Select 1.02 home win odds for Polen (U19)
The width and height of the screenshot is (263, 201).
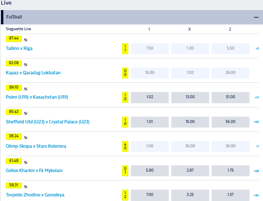(x=149, y=97)
